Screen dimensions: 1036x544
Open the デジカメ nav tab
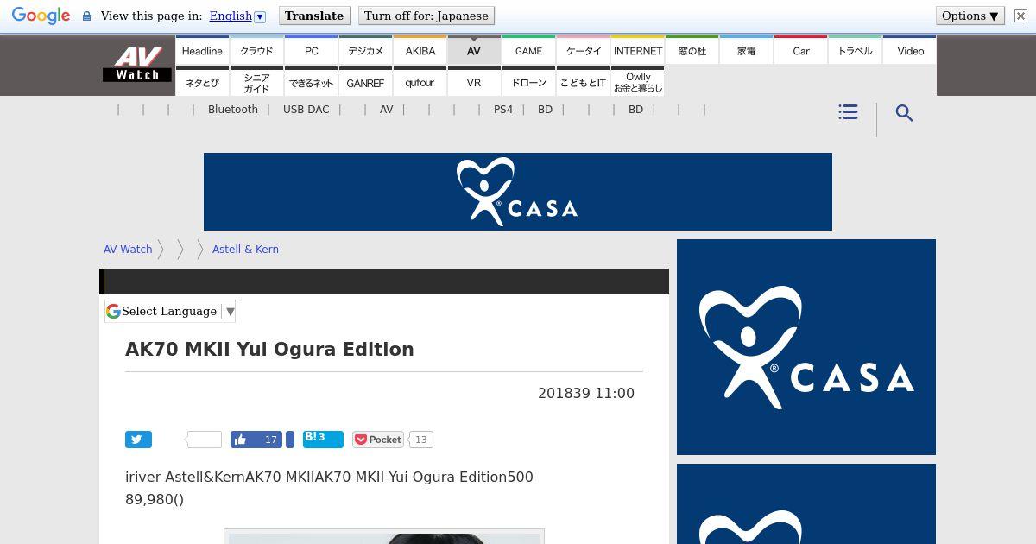click(365, 50)
